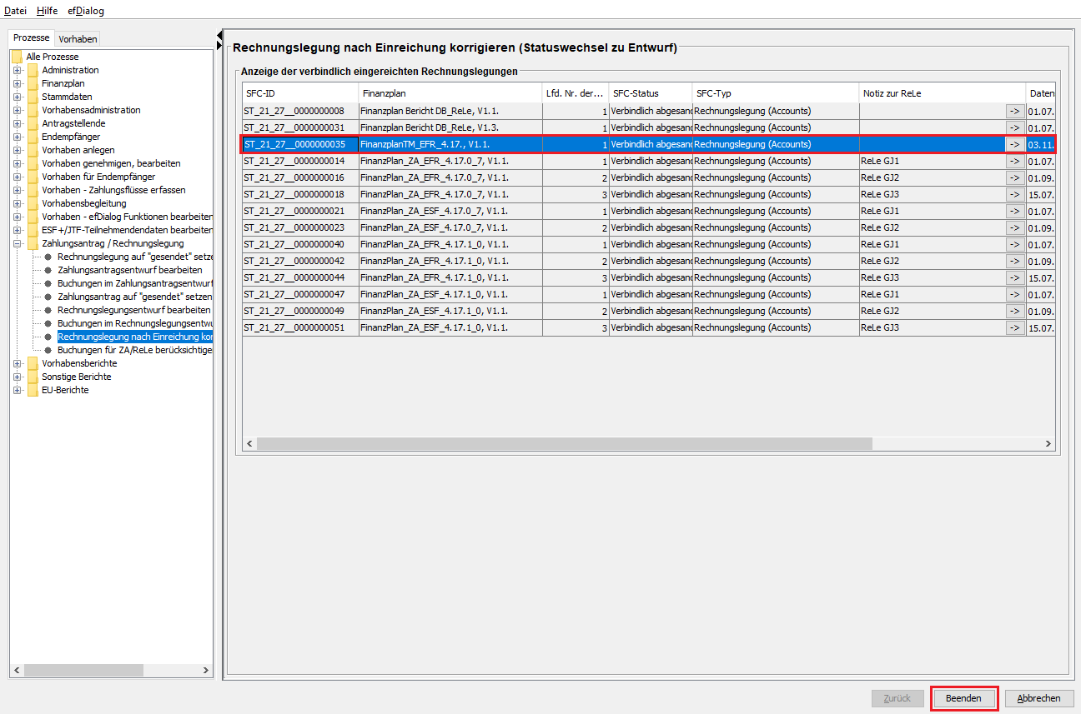Open the Finanzplan folder icon in tree
The image size is (1081, 714).
pyautogui.click(x=33, y=83)
